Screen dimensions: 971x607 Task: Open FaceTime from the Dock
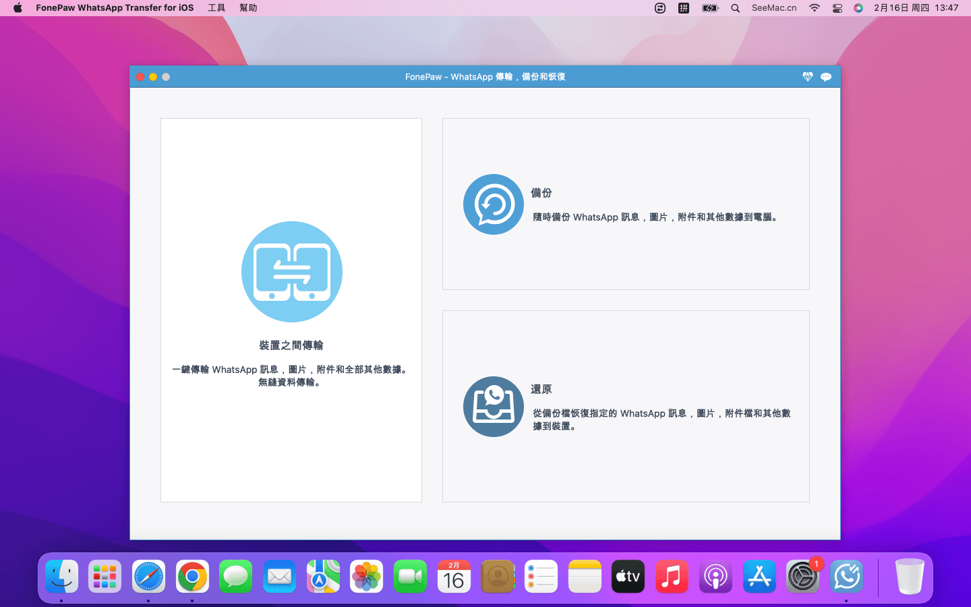point(410,577)
